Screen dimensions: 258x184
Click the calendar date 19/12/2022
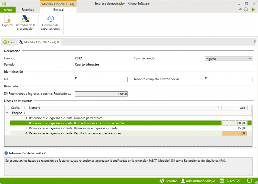(230, 181)
